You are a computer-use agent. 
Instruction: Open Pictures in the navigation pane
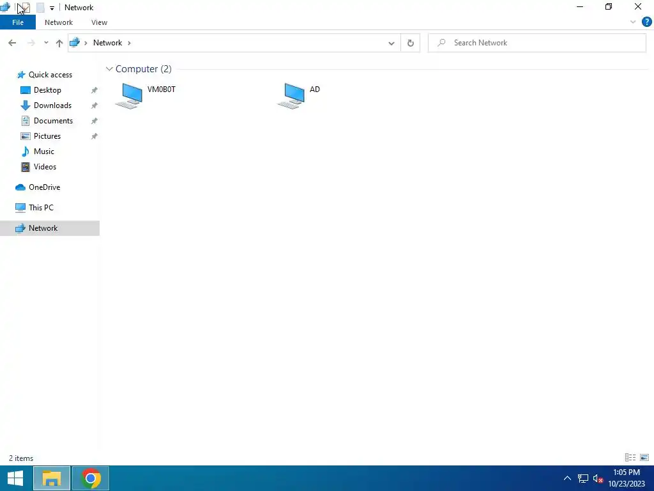[47, 136]
